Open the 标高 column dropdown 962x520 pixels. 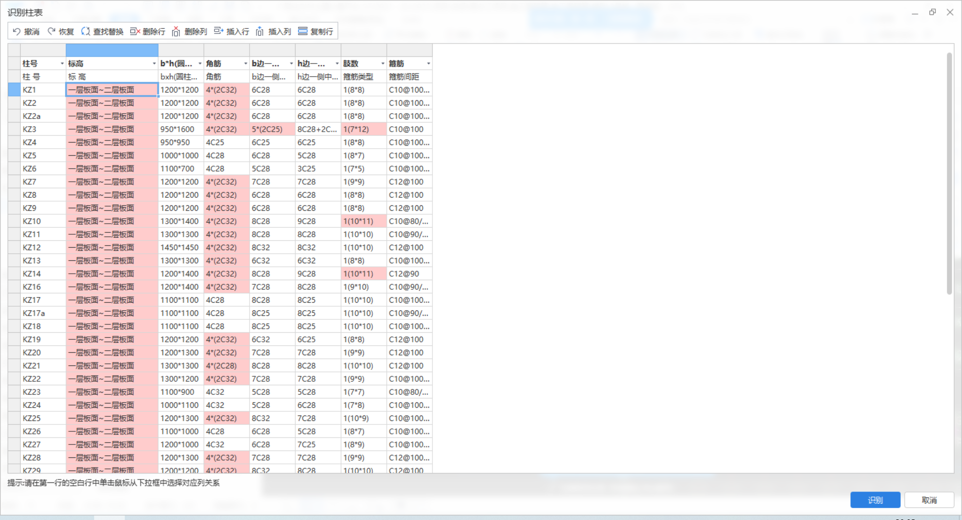154,64
